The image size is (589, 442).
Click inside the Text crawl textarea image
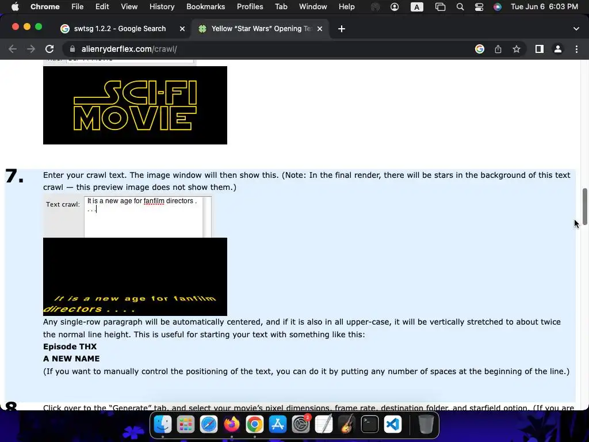(143, 217)
